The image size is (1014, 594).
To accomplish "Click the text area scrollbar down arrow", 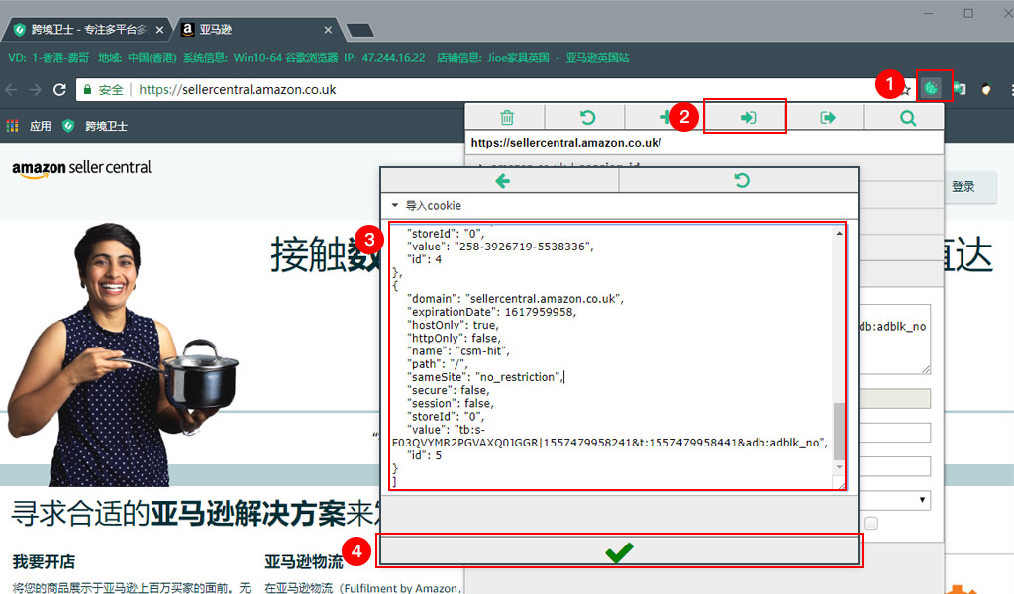I will [x=839, y=466].
